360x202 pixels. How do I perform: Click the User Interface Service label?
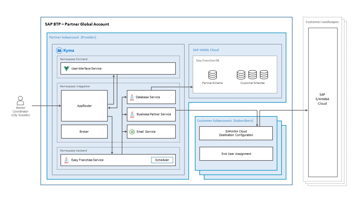click(86, 69)
